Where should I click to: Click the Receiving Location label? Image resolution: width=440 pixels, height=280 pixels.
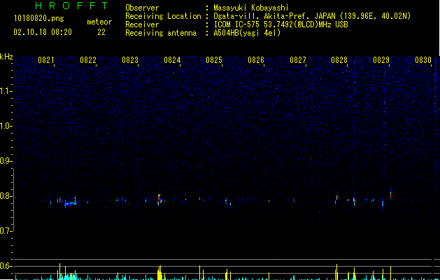(x=163, y=16)
